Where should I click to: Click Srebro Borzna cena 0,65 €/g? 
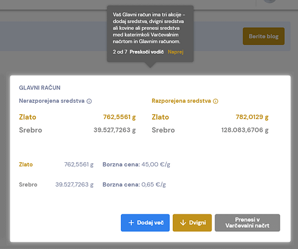[x=134, y=185]
